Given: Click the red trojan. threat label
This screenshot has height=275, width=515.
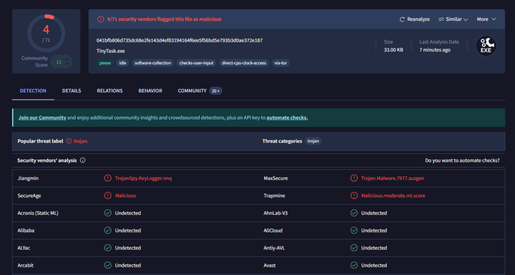Looking at the screenshot, I should [81, 141].
